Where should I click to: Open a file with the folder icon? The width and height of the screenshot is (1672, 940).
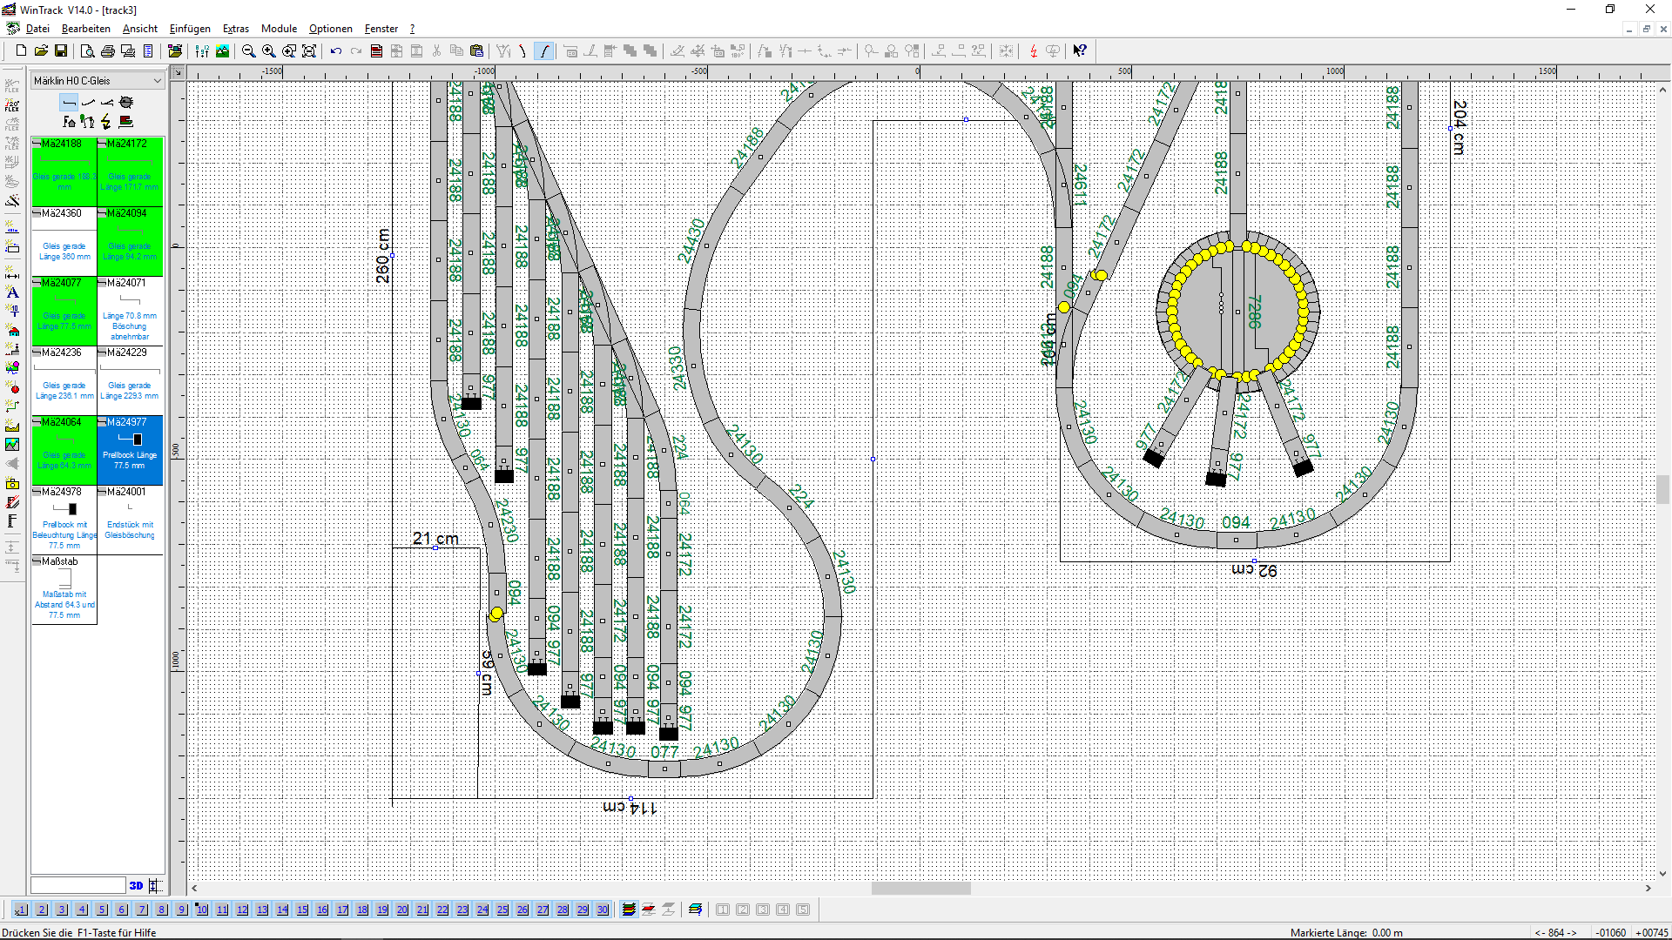click(x=41, y=51)
